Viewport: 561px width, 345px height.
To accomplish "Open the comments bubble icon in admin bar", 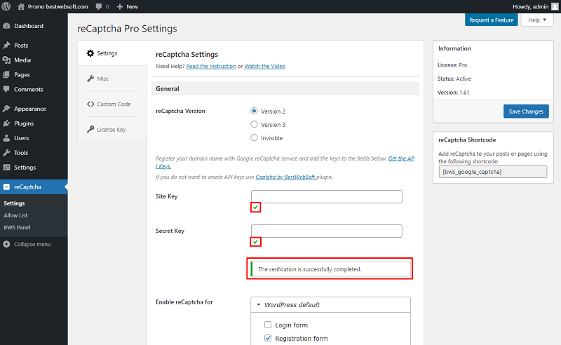I will (99, 6).
